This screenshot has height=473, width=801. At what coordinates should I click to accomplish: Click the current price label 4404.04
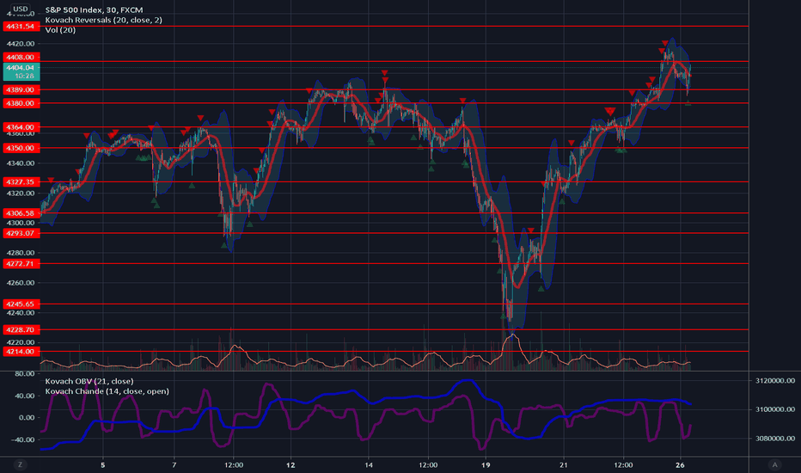21,71
